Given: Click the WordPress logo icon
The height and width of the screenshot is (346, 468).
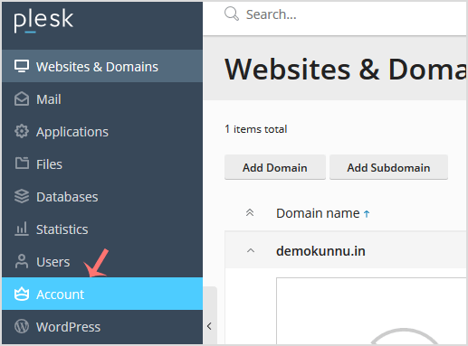Looking at the screenshot, I should (22, 326).
